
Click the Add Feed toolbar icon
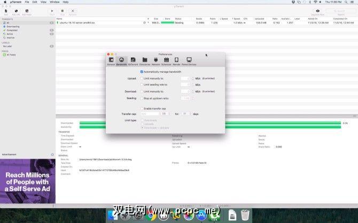click(27, 12)
